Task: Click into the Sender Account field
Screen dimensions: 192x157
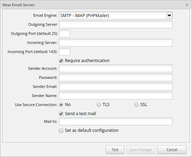Action: click(116, 68)
